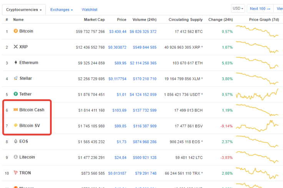Screen dimensions: 283x188
Task: Open the Bitcoin name link
Action: tap(27, 31)
